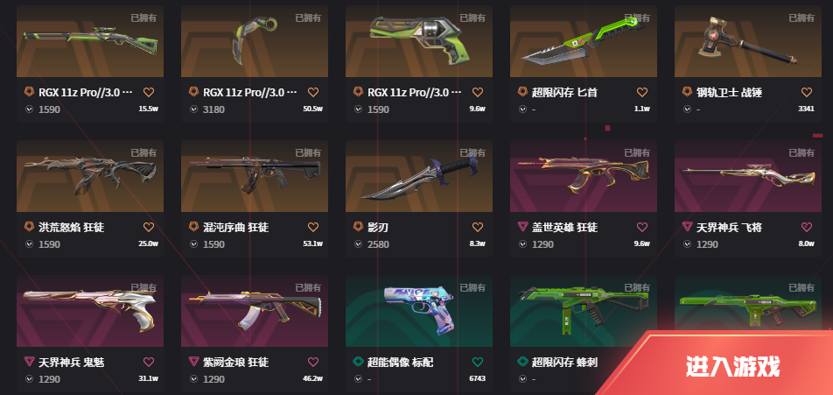
Task: Click heart icon for 超限闪存 匕首
Action: click(x=642, y=92)
